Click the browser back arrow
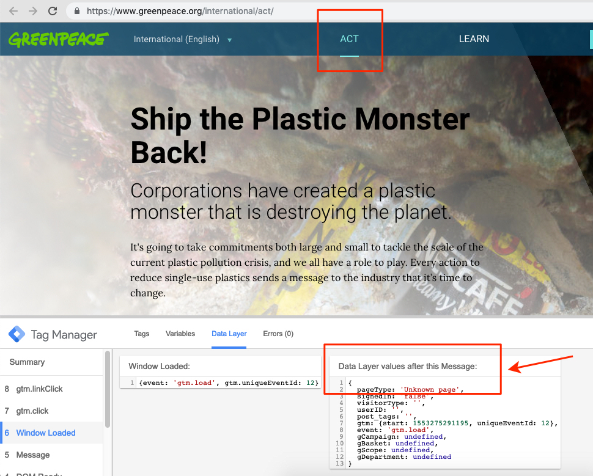The width and height of the screenshot is (593, 476). pos(13,11)
